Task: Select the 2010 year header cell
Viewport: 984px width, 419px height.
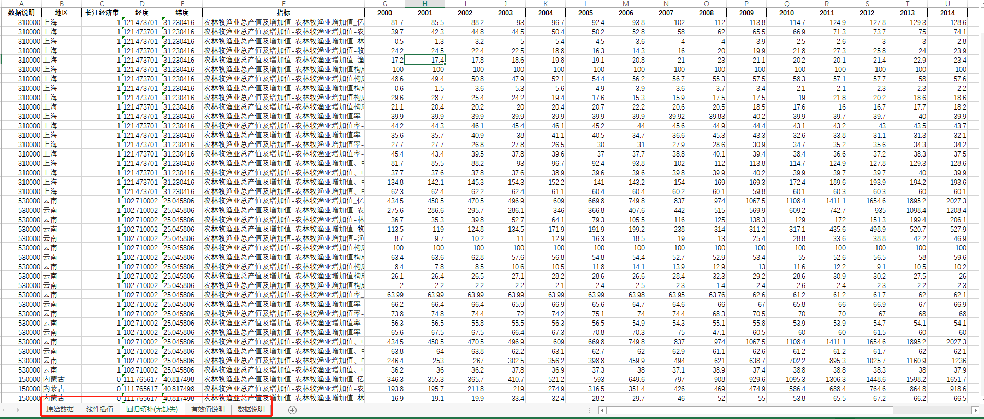Action: click(787, 13)
